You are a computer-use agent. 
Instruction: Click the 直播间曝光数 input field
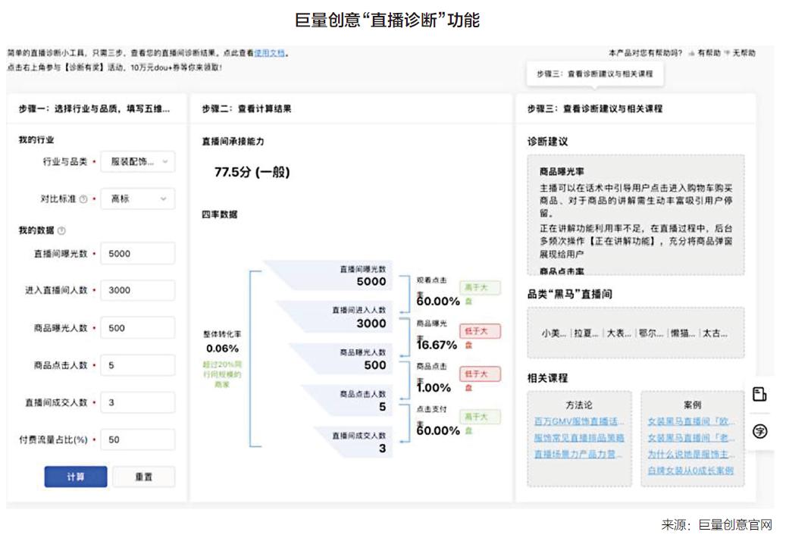[138, 254]
